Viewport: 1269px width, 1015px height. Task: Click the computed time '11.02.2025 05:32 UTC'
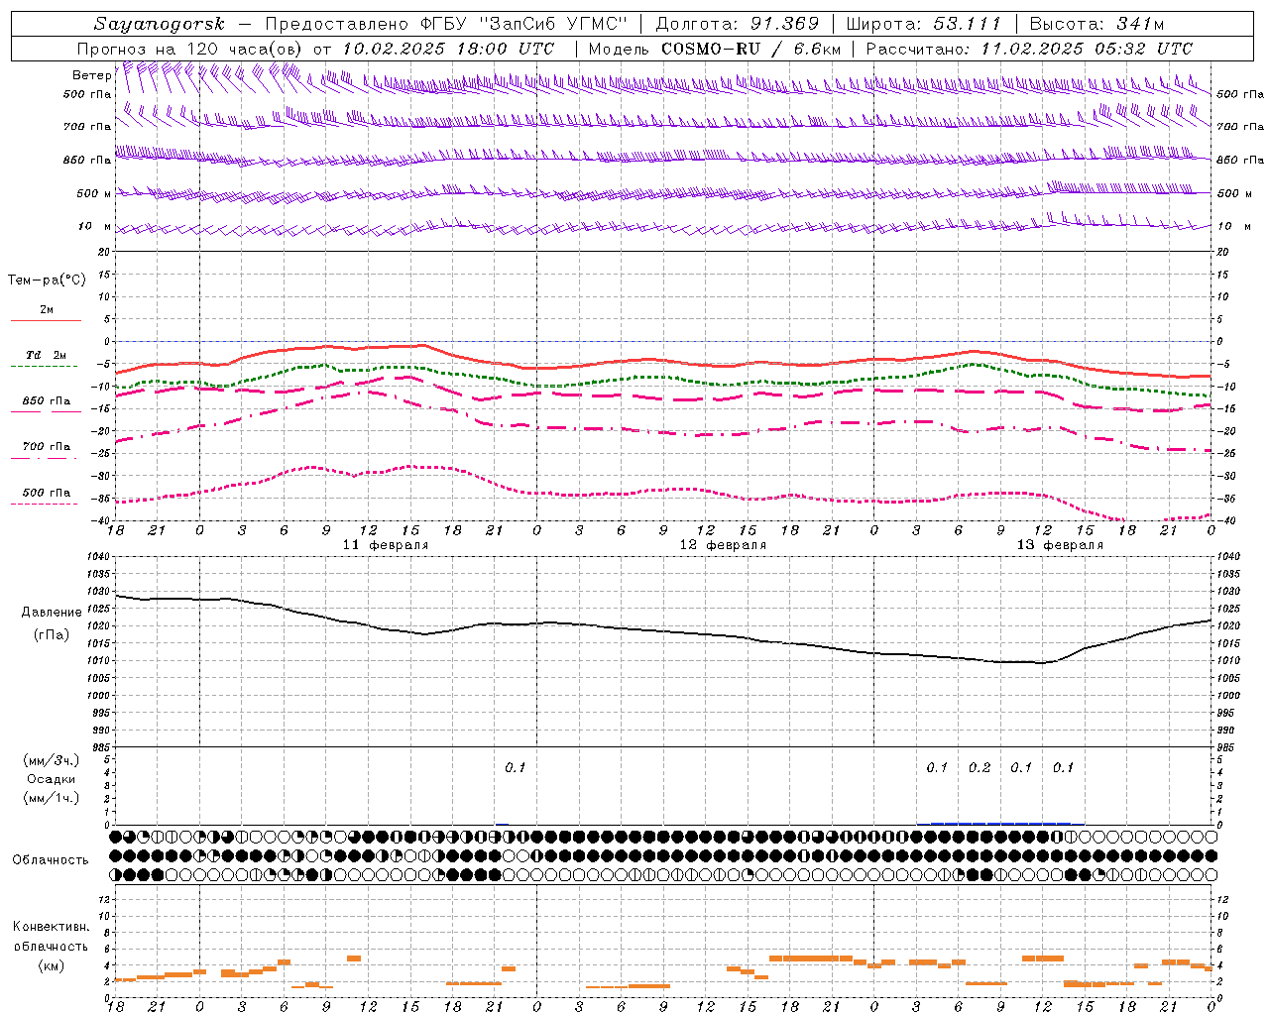tap(1087, 49)
